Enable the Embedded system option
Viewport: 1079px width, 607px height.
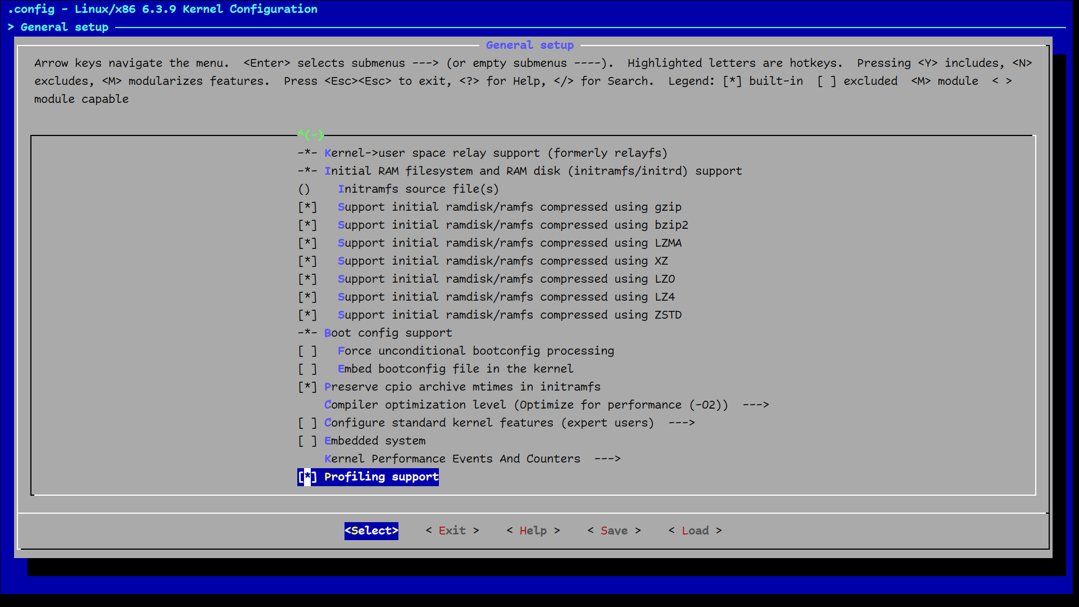point(307,441)
